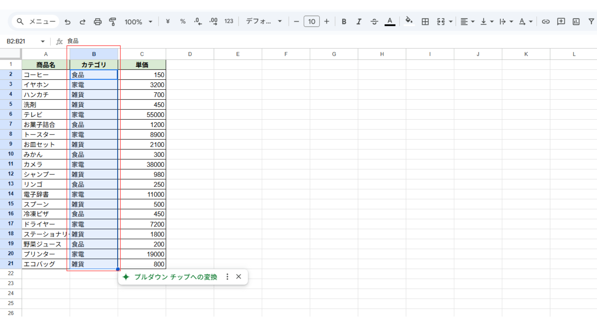The image size is (597, 326).
Task: Select column B header
Action: coord(94,54)
